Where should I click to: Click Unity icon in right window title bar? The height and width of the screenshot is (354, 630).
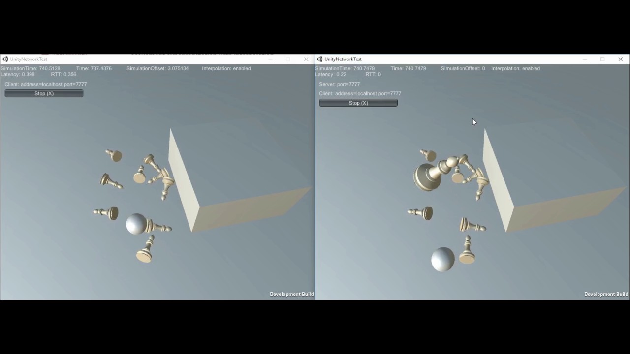319,59
